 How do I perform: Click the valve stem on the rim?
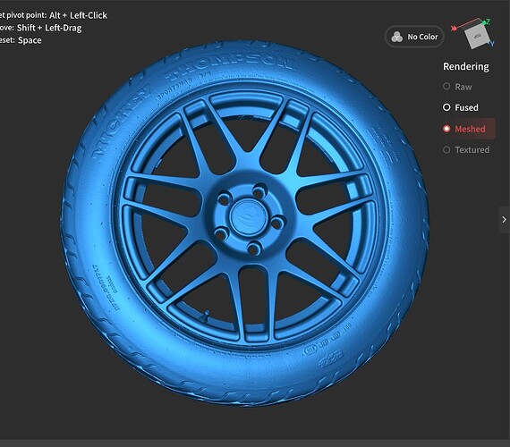pyautogui.click(x=205, y=316)
